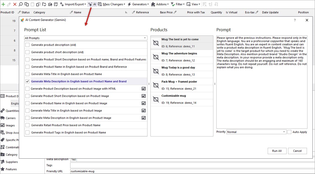The image size is (315, 174).
Task: Select product Customizable mug
Action: (182, 99)
